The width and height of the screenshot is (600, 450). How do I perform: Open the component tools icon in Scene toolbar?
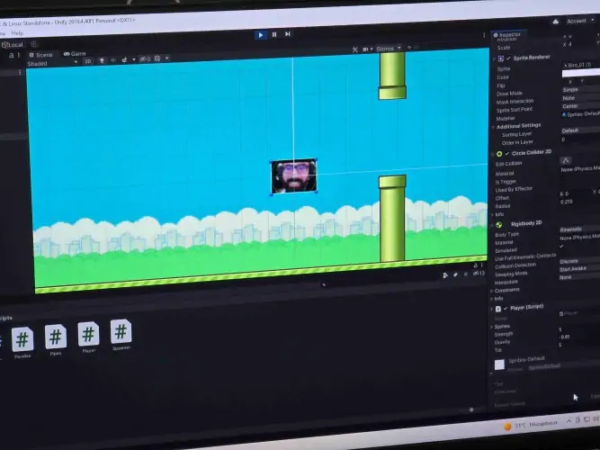point(355,49)
